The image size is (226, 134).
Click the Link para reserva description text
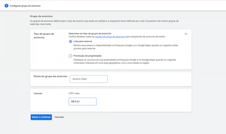(126, 47)
